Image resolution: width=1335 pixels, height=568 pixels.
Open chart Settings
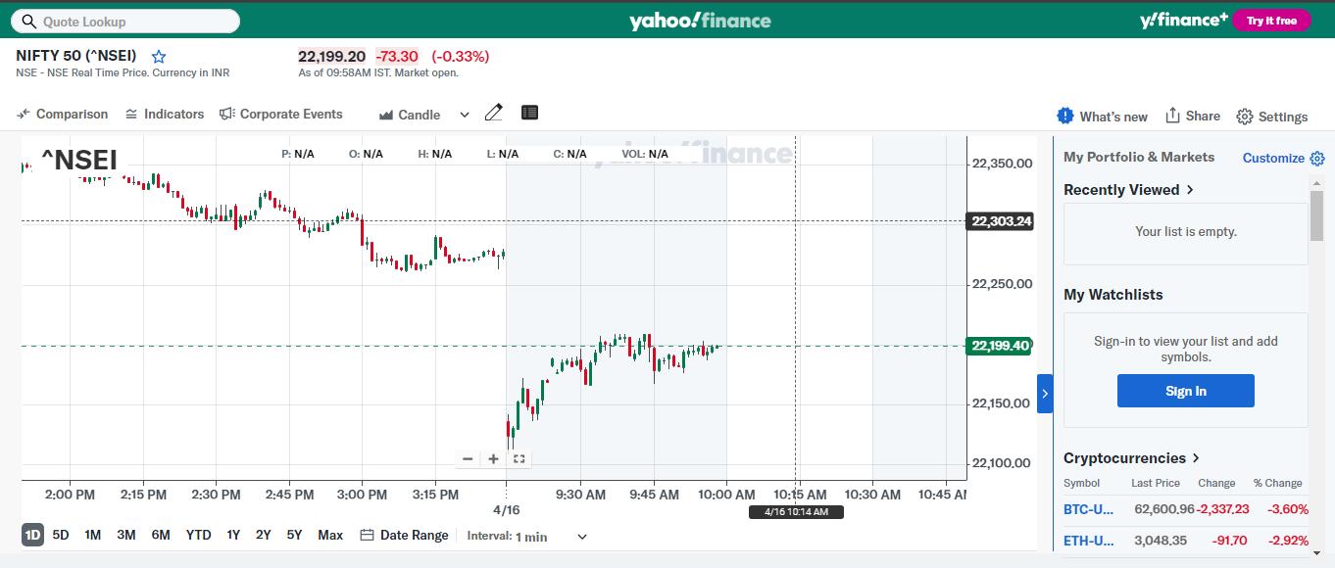click(x=1272, y=117)
